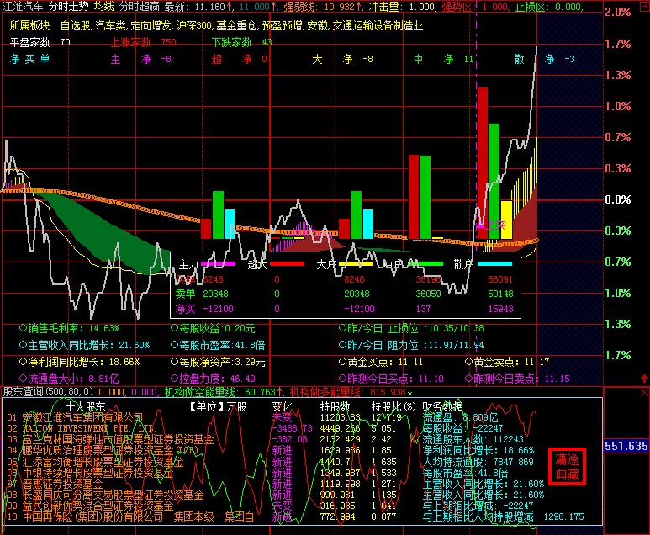Click the green 中户 legend line
This screenshot has height=535, width=650.
pyautogui.click(x=425, y=264)
